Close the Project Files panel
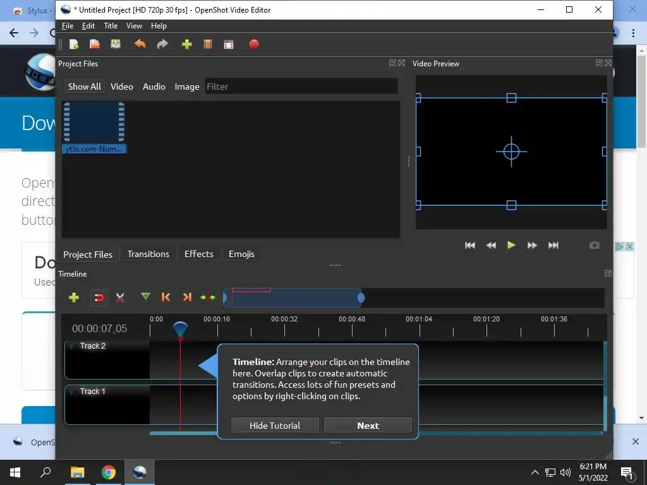This screenshot has height=485, width=647. (401, 63)
